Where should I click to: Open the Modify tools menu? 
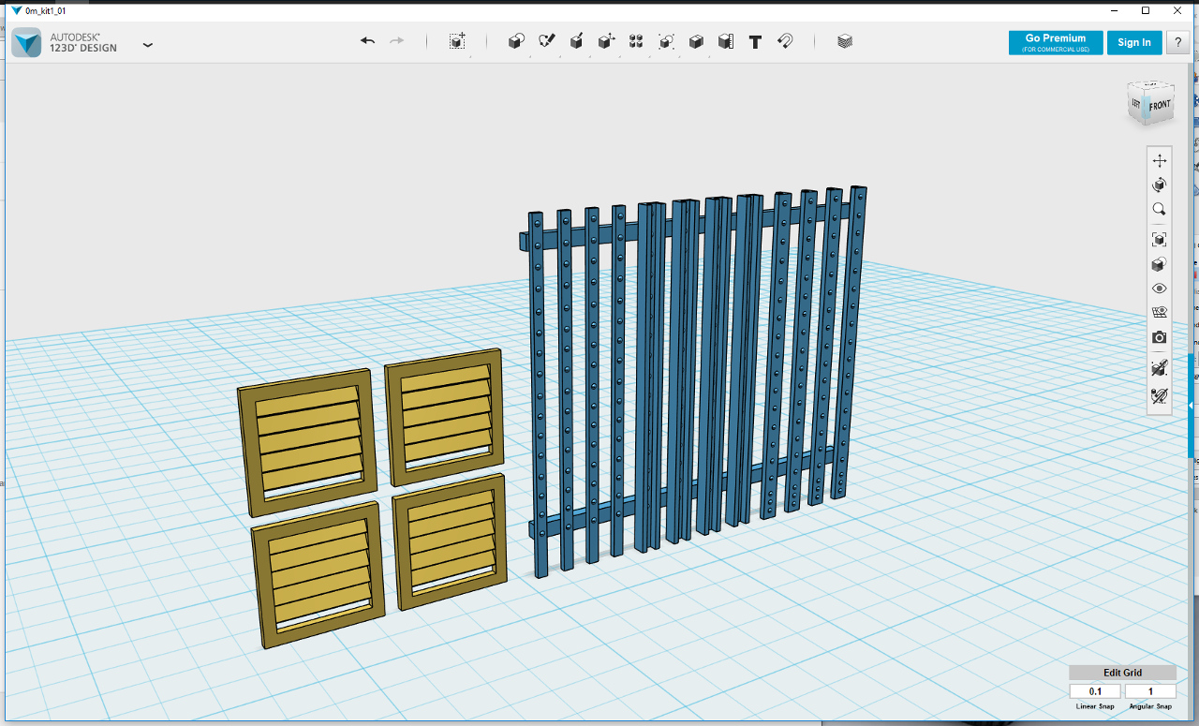[606, 41]
